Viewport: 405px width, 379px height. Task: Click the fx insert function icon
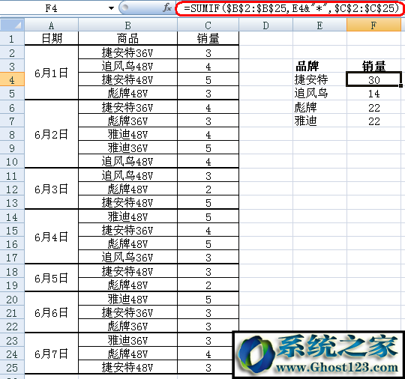[167, 7]
